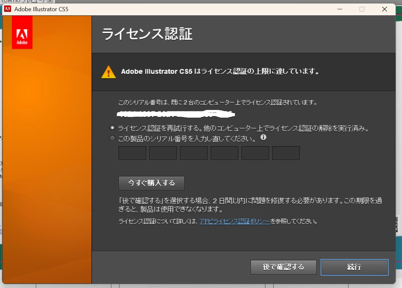Viewport: 402px width, 288px height.
Task: Select the re-enter serial number radio option
Action: point(112,138)
